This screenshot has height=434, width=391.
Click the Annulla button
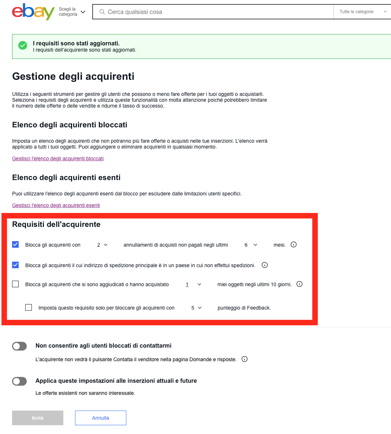click(101, 418)
